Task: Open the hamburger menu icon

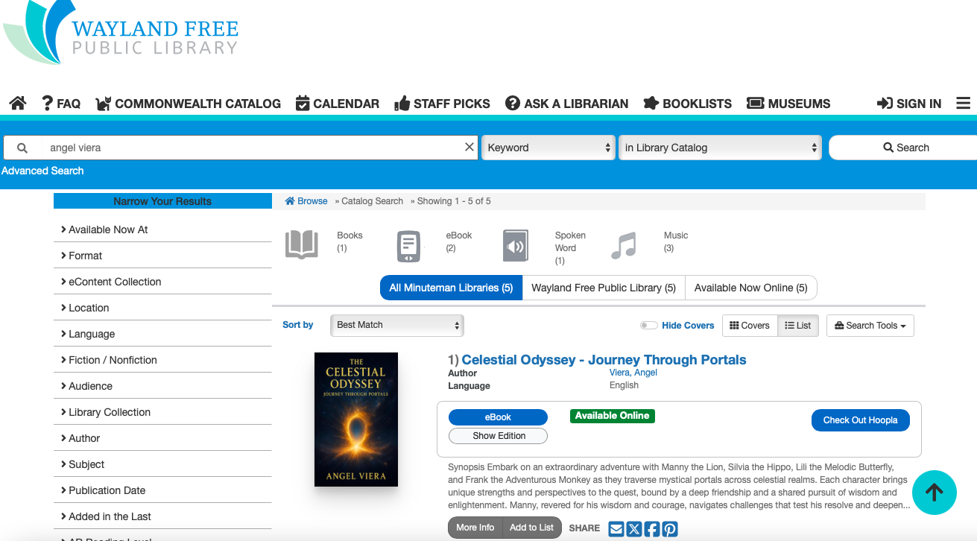Action: click(x=963, y=104)
